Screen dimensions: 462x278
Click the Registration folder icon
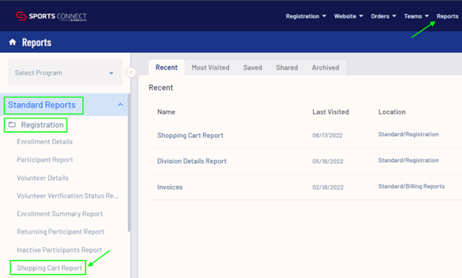click(x=12, y=125)
